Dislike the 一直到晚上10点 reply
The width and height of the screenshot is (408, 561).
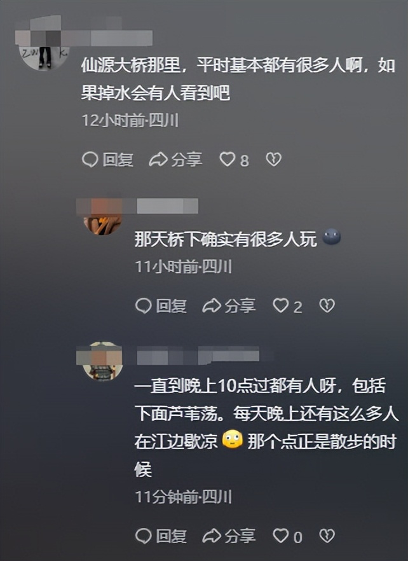[327, 536]
